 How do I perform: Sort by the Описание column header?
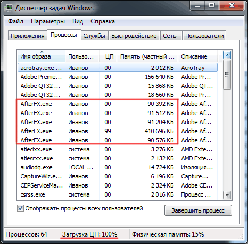[197, 56]
